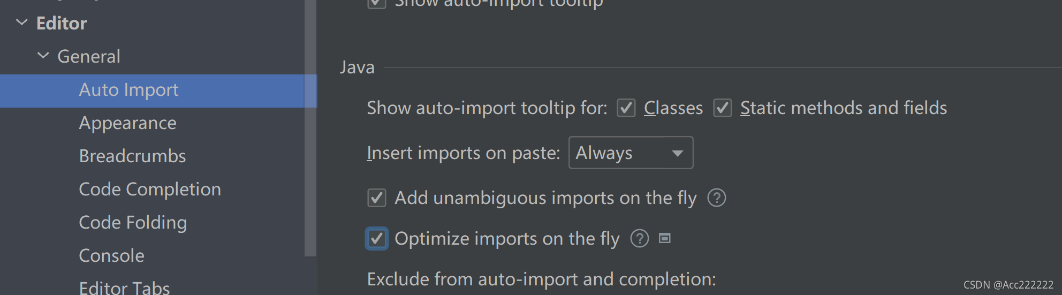Disable Add unambiguous imports on the fly
The width and height of the screenshot is (1062, 295).
coord(377,198)
